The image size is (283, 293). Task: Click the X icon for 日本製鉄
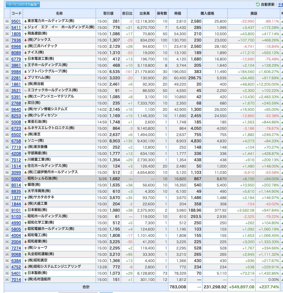(x=7, y=273)
